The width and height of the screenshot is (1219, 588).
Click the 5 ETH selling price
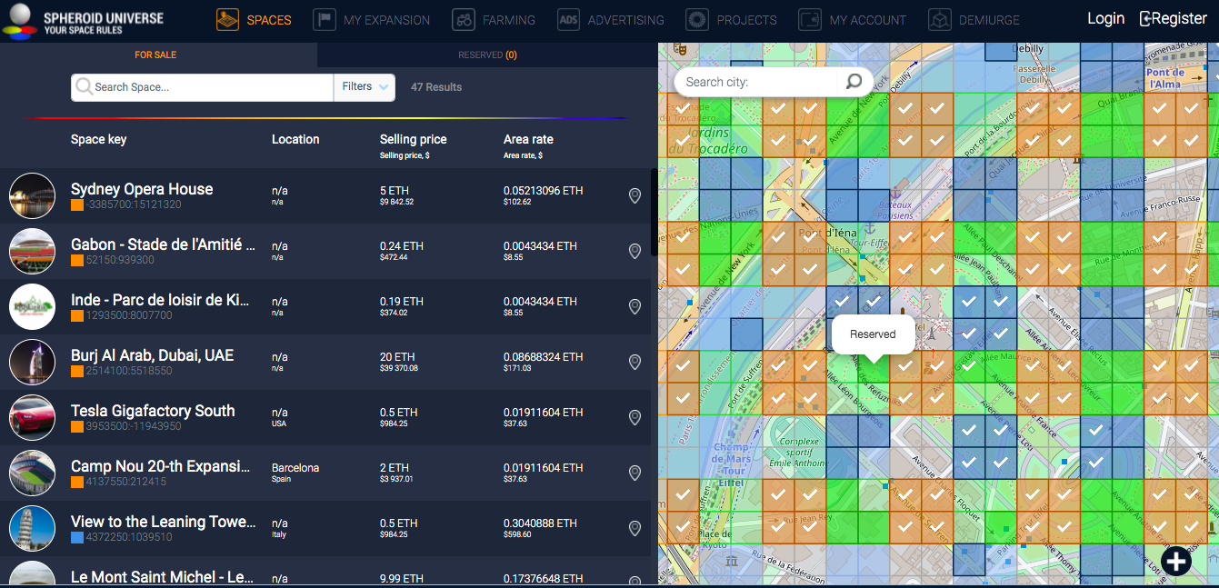tap(395, 191)
